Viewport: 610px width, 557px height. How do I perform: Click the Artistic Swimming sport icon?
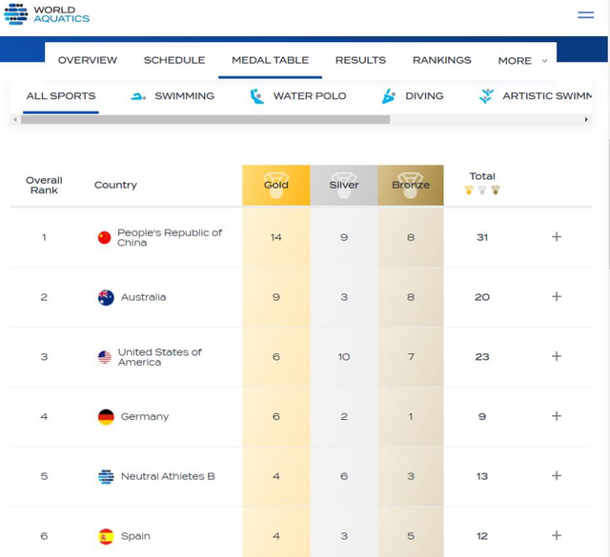(x=486, y=96)
